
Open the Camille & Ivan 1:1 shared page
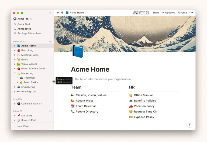click(x=32, y=103)
